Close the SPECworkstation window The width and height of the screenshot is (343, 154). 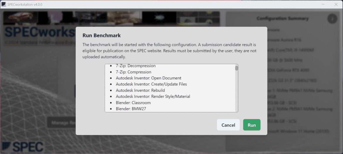coord(336,4)
